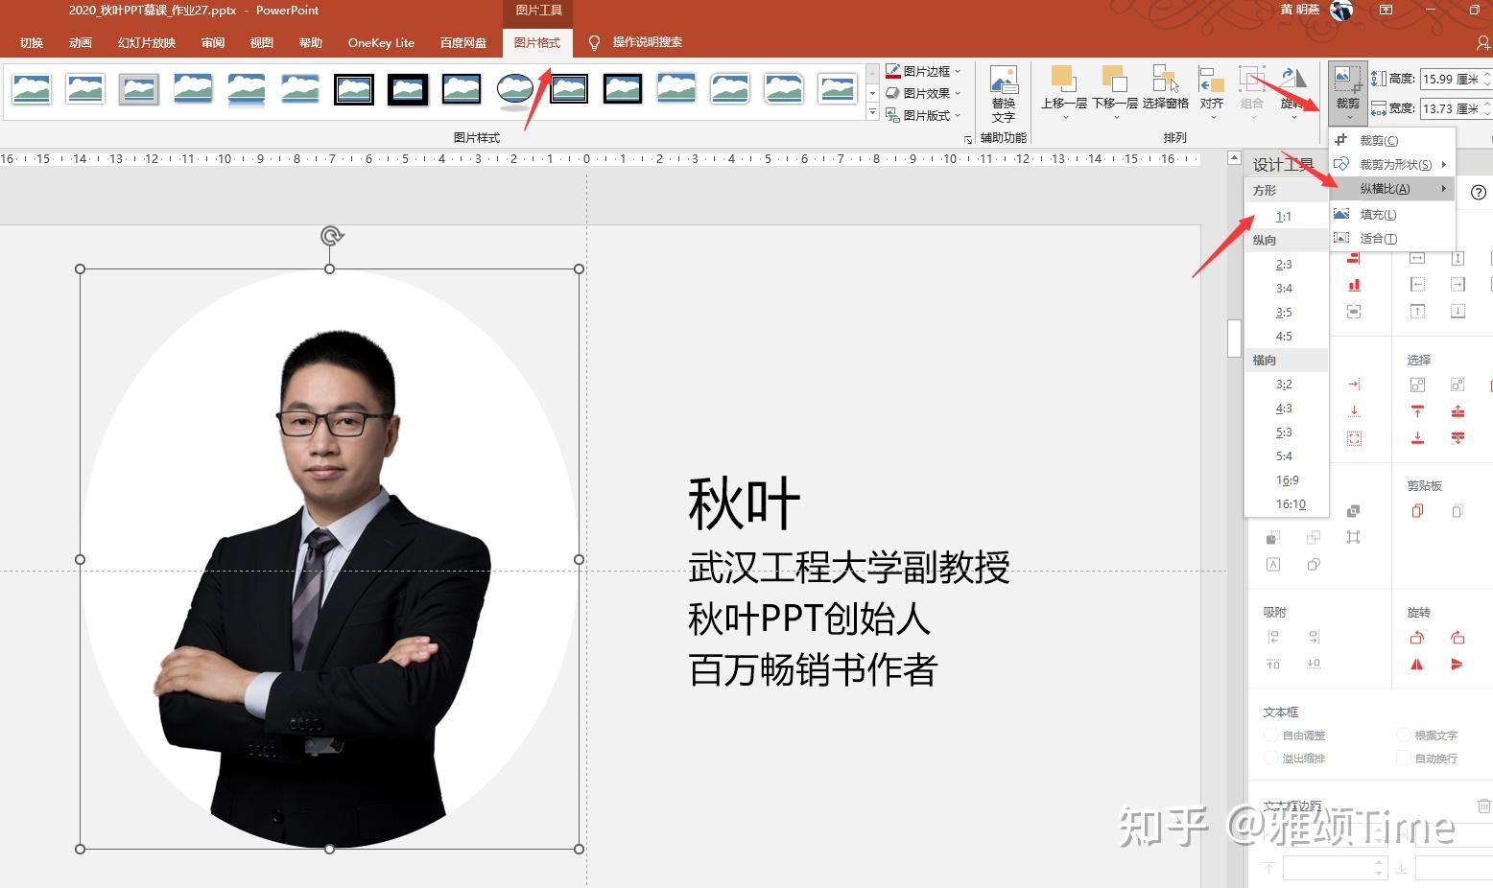Choose 填充(L) menu item
The image size is (1493, 888).
(1392, 214)
